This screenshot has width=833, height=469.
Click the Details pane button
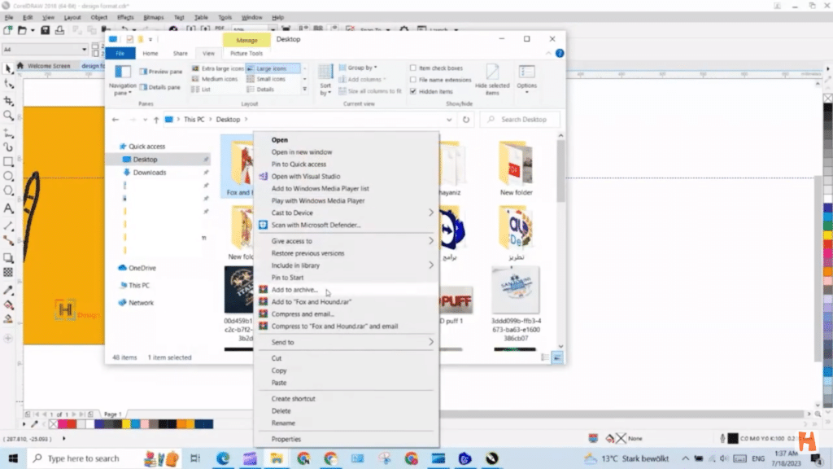tap(160, 87)
